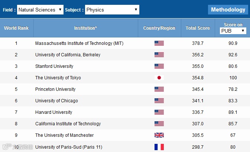Open California Institute of Technology link
The image size is (250, 152).
68,124
